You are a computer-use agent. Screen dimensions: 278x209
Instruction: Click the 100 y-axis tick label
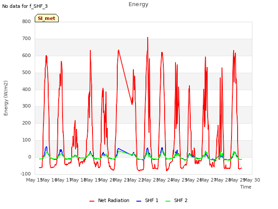tap(26, 140)
